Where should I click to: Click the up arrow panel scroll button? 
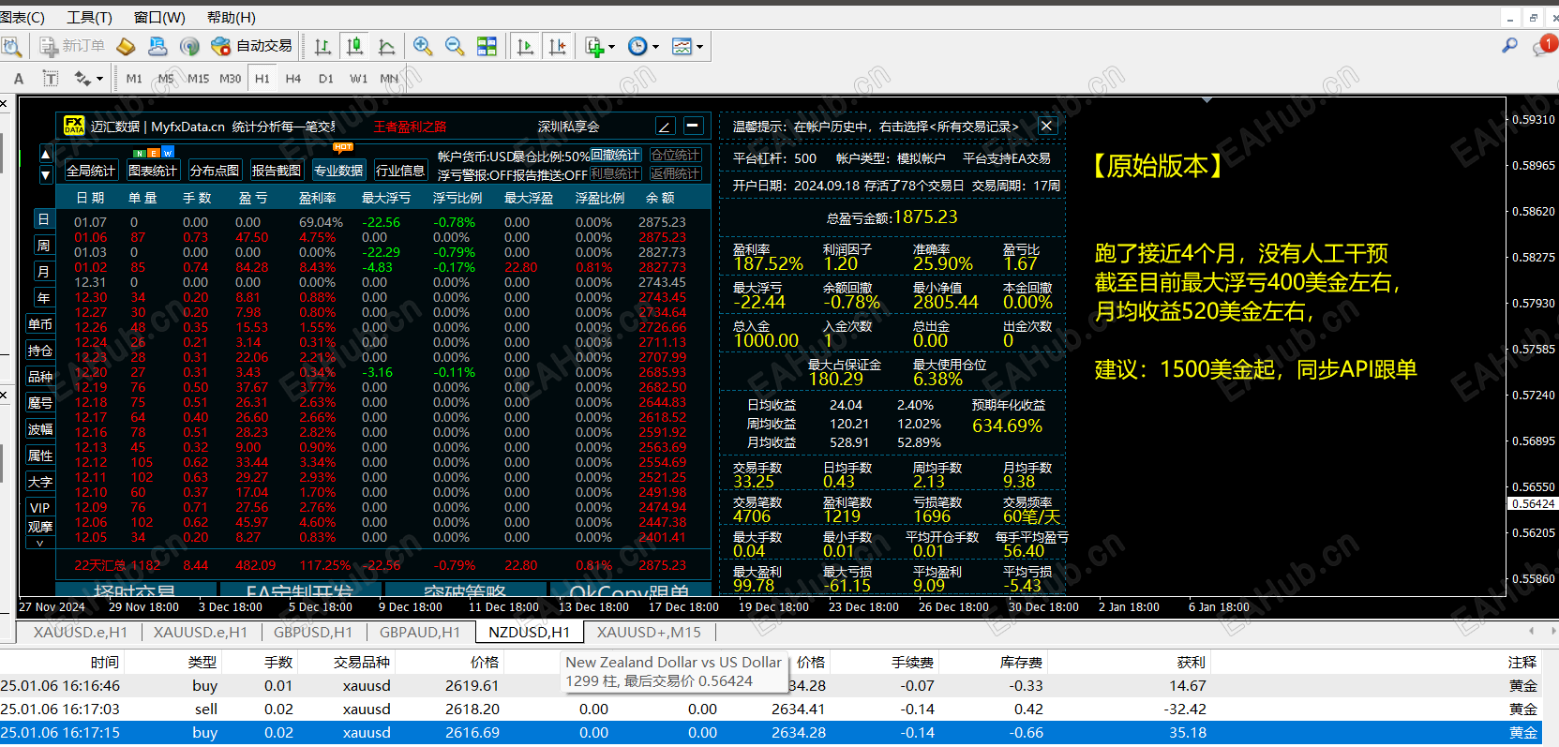(45, 154)
